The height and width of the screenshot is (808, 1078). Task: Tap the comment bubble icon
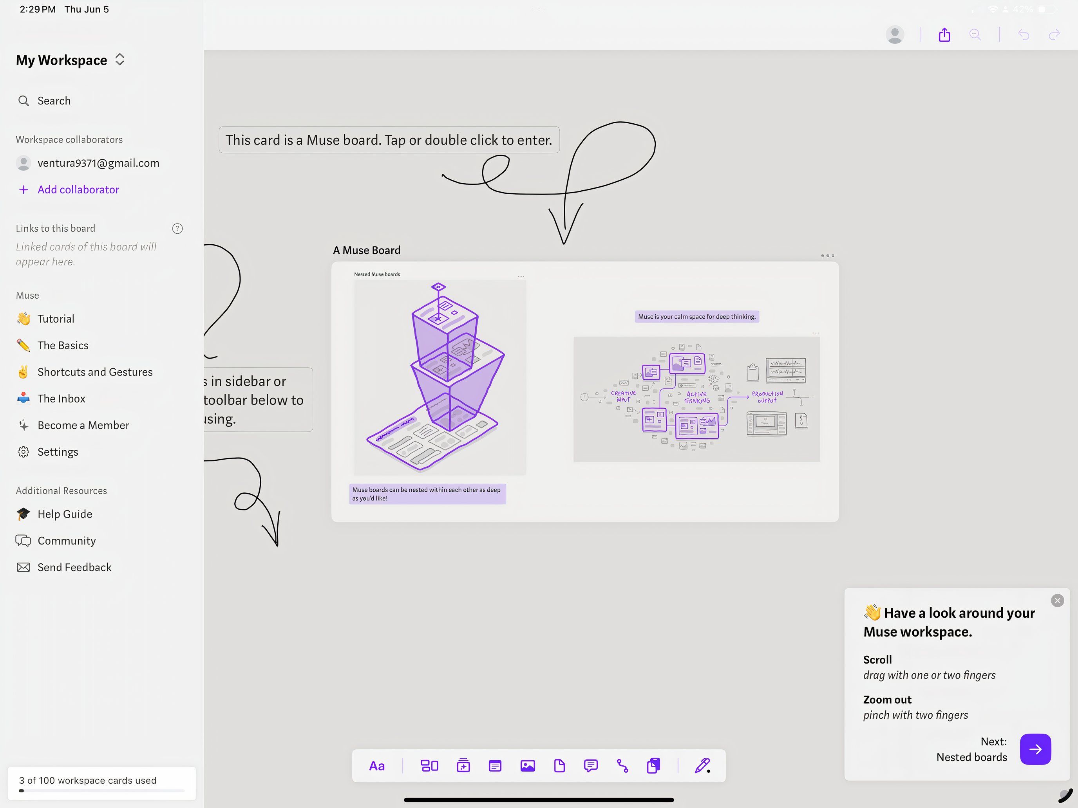point(591,766)
